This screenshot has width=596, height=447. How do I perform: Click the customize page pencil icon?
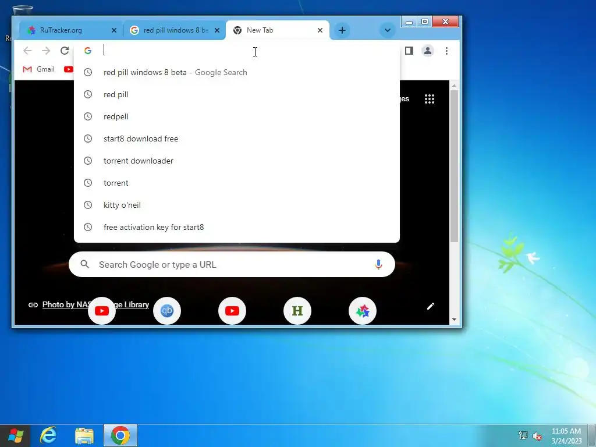(x=430, y=306)
